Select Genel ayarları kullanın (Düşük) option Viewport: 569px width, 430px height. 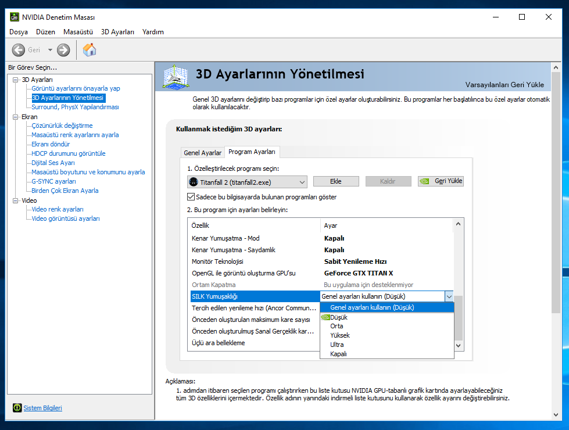point(387,307)
